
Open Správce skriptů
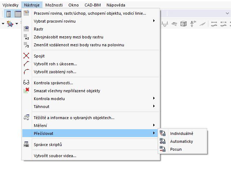[x=91, y=145]
